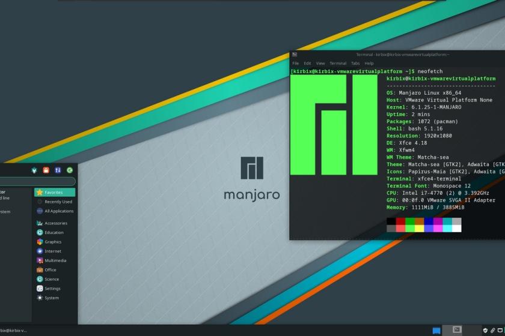Open the Office category
505x336 pixels.
tap(55, 270)
